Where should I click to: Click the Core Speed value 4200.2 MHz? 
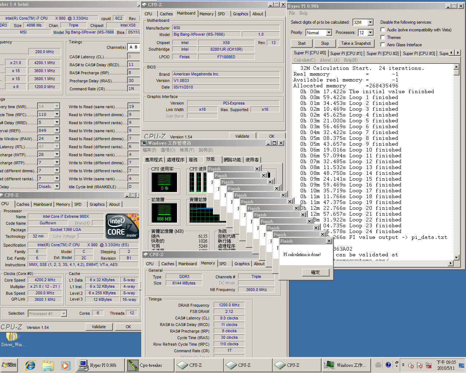45,280
